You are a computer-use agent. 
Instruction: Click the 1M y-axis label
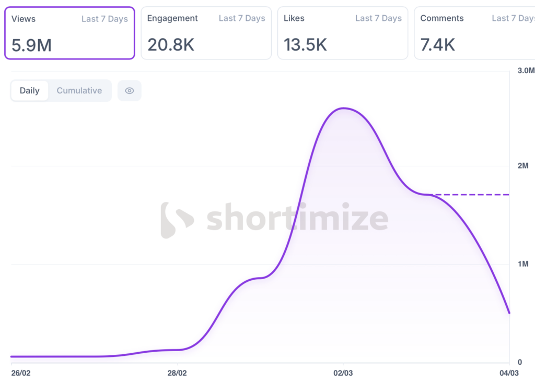coord(522,264)
